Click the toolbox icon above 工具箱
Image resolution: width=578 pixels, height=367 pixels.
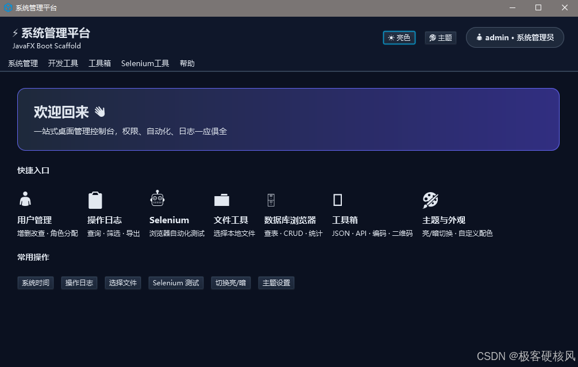pos(337,200)
